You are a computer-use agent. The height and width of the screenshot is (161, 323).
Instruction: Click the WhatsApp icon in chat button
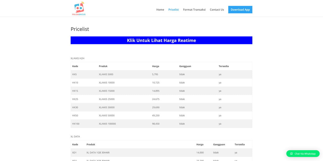(x=291, y=154)
